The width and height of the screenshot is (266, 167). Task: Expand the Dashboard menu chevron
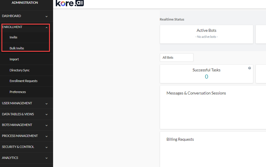click(x=46, y=16)
